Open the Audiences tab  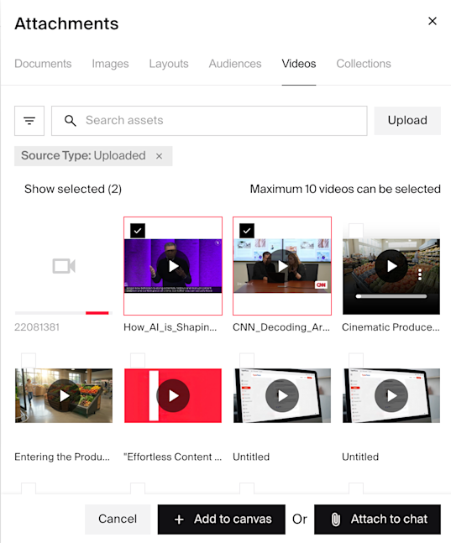tap(235, 64)
